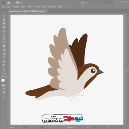Choose the Rectangle shape tool
This screenshot has height=129, width=129.
4,31
